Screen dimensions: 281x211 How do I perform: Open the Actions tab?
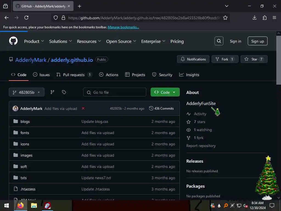click(x=109, y=75)
